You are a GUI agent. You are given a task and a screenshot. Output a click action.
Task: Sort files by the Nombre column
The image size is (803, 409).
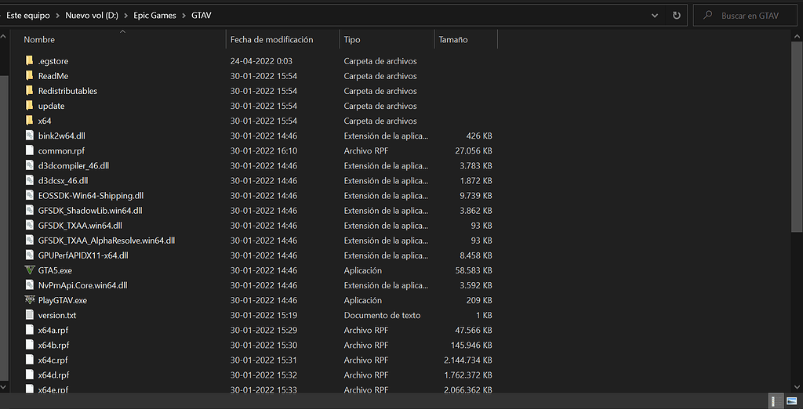[39, 40]
